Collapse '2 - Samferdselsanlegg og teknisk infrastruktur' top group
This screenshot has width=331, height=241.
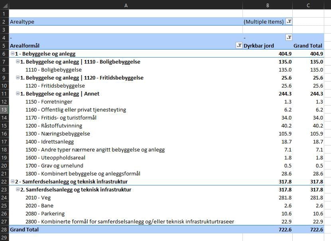click(x=12, y=181)
